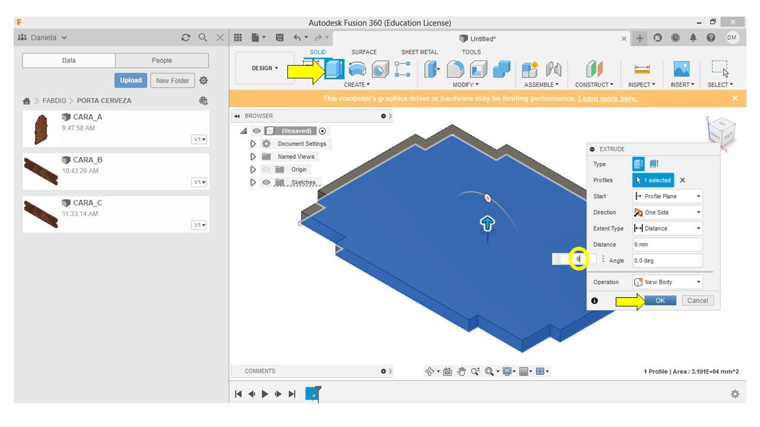Click the Orbit navigation icon
The width and height of the screenshot is (760, 427).
(430, 371)
